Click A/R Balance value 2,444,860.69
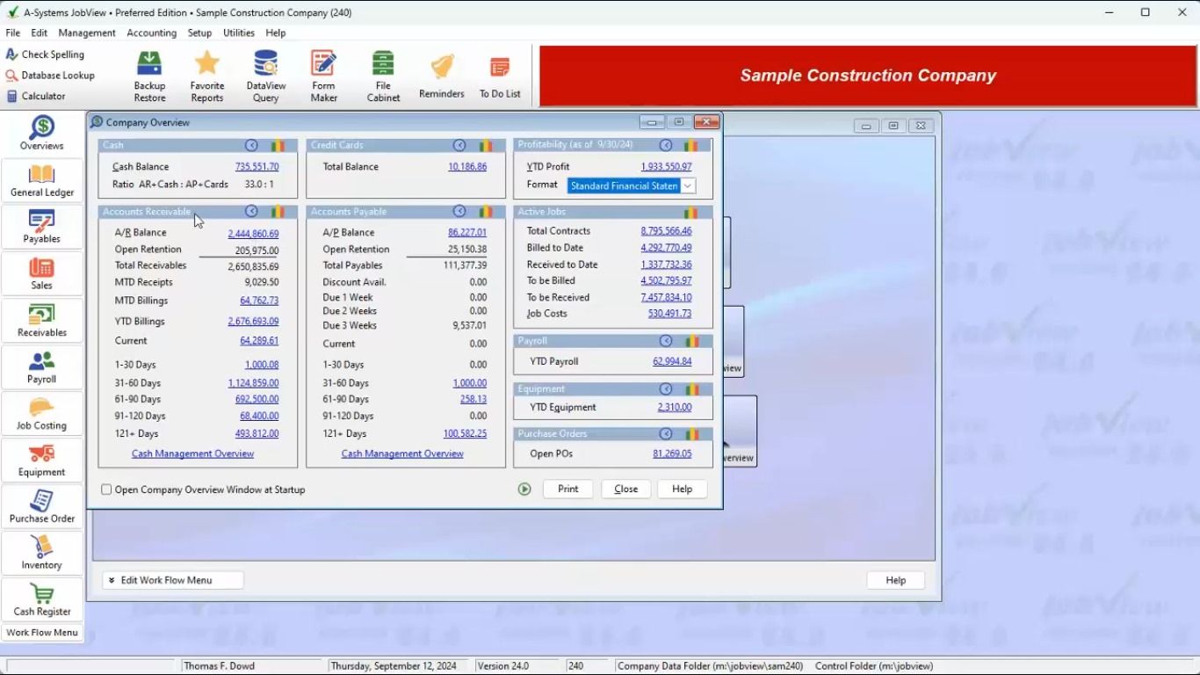 click(253, 234)
